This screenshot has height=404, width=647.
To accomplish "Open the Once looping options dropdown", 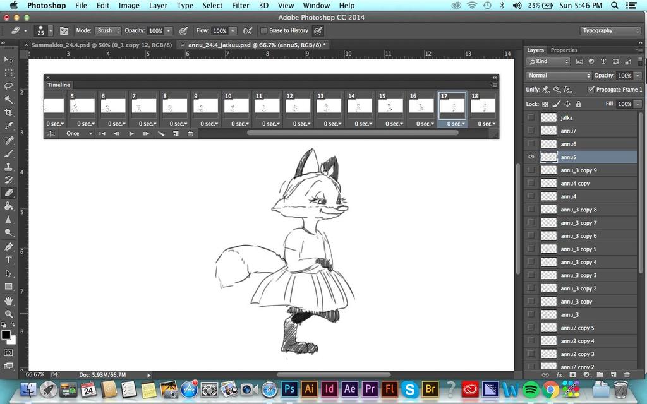I will coord(79,134).
